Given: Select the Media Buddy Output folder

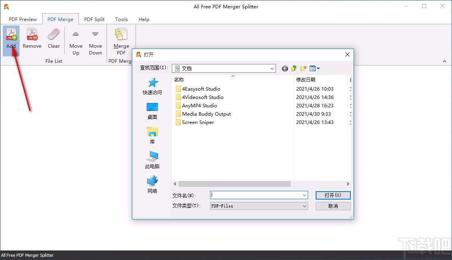Looking at the screenshot, I should point(206,114).
